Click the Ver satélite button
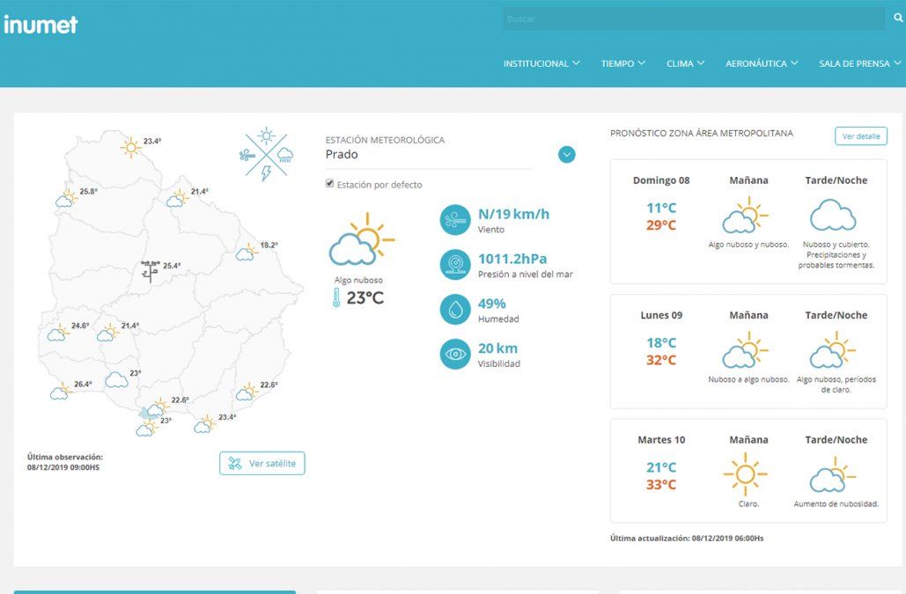Viewport: 906px width, 594px height. 262,463
